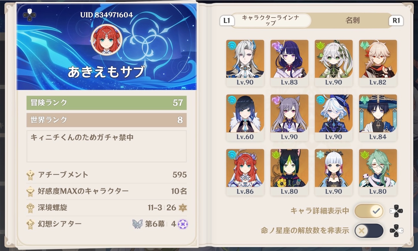418x251 pixels.
Task: Toggle off キャラ詳細表示中 switch
Action: pyautogui.click(x=369, y=211)
